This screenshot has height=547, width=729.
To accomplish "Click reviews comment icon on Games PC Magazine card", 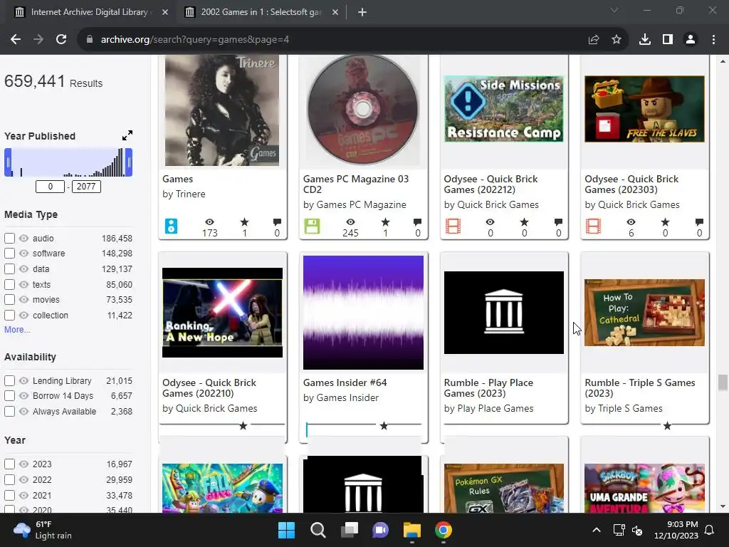I will coord(417,222).
